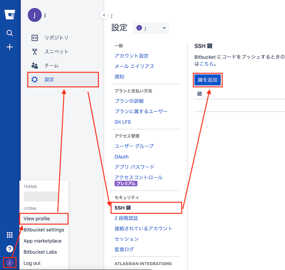Viewport: 285px width, 270px height.
Task: Open セッション link
Action: pos(127,239)
